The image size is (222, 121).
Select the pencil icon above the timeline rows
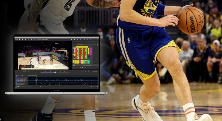20,75
